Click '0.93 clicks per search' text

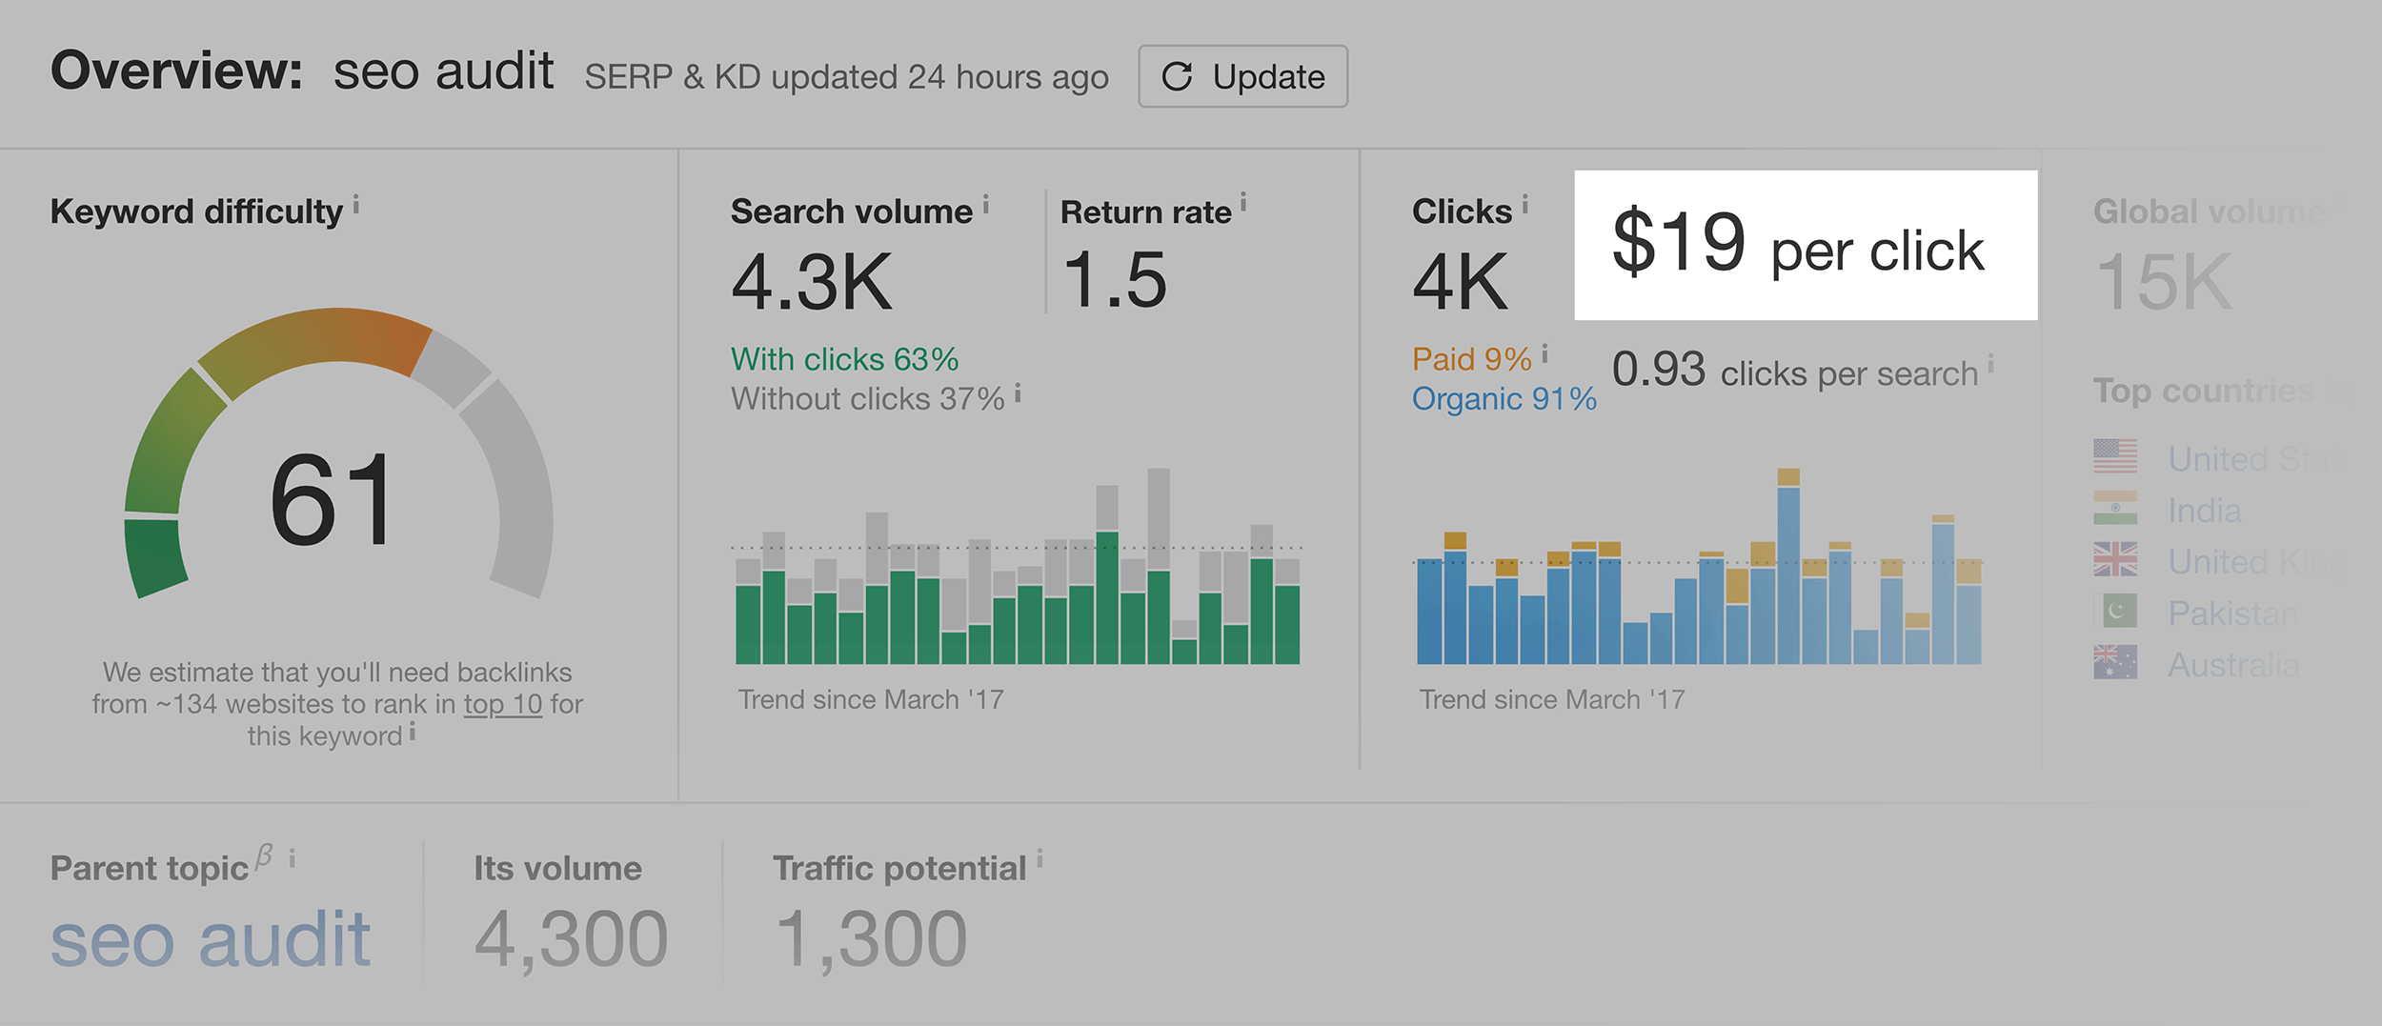1795,371
